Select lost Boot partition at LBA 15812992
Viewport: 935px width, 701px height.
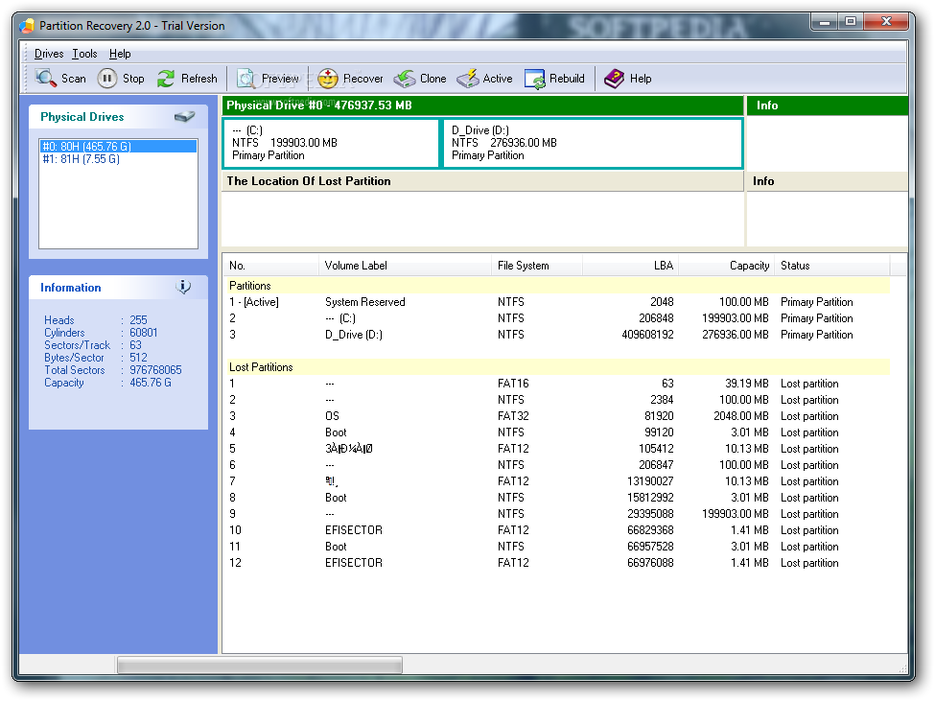pos(556,498)
